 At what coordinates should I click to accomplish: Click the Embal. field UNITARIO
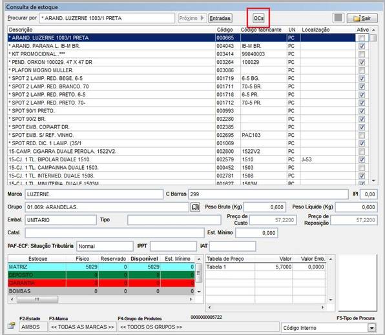[x=61, y=220]
